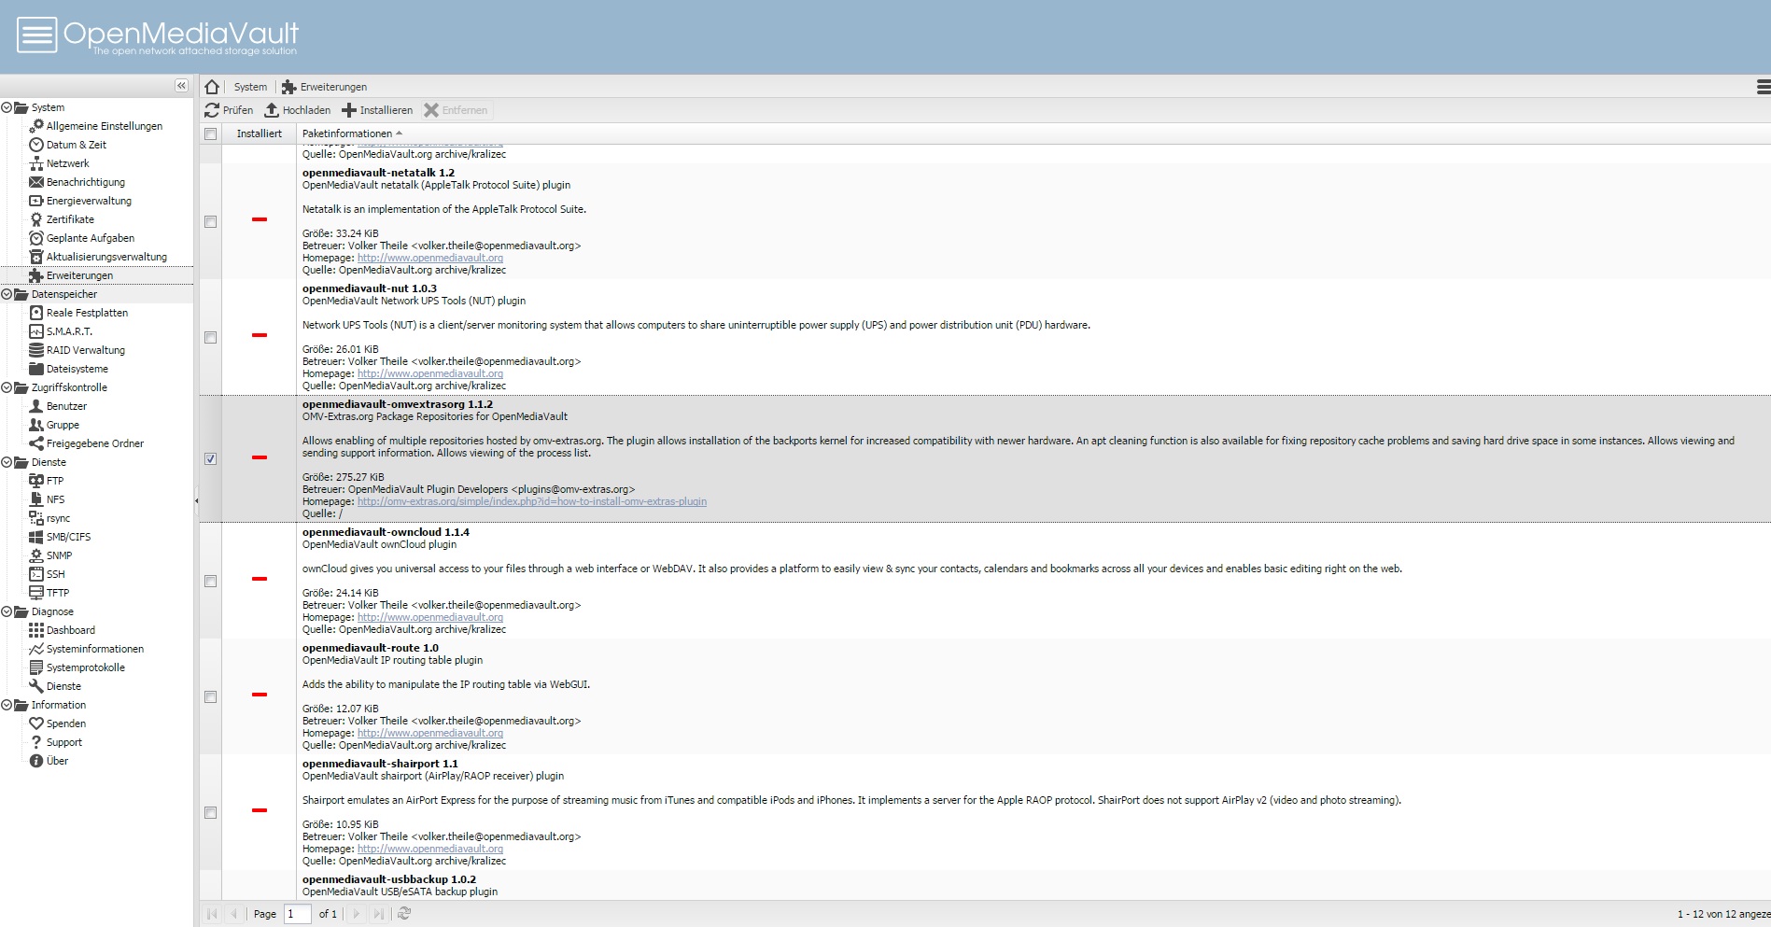Open nut plugin homepage link
The width and height of the screenshot is (1771, 927).
[x=430, y=373]
